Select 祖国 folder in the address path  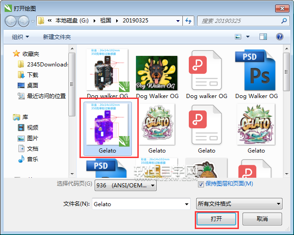(x=106, y=21)
